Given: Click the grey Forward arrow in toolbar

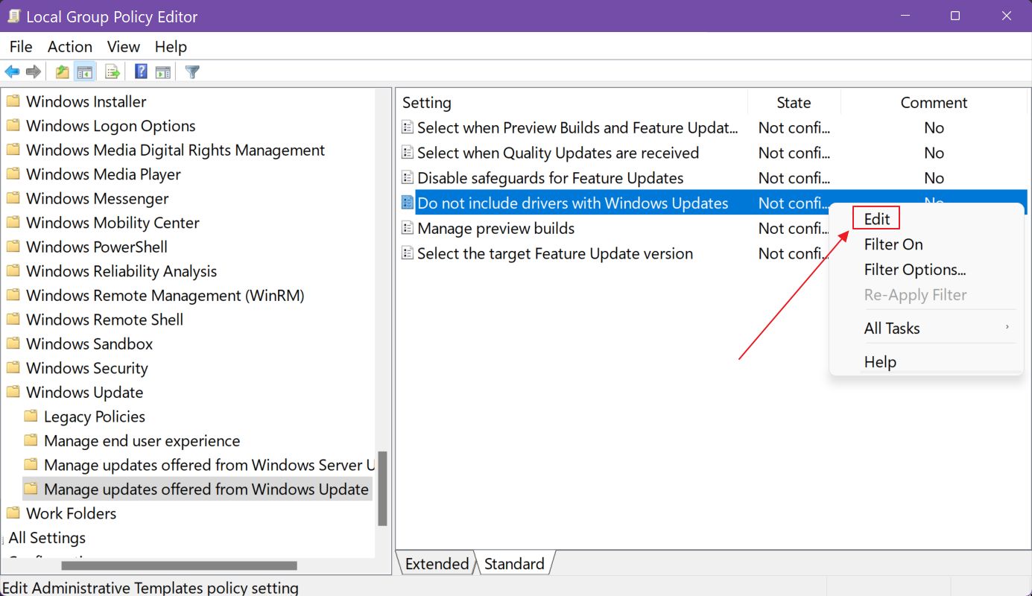Looking at the screenshot, I should [33, 72].
